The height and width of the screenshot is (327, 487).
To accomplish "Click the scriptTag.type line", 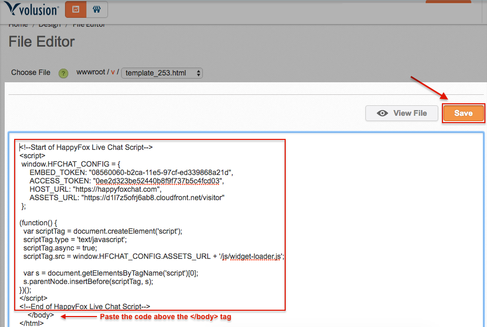I will [75, 239].
